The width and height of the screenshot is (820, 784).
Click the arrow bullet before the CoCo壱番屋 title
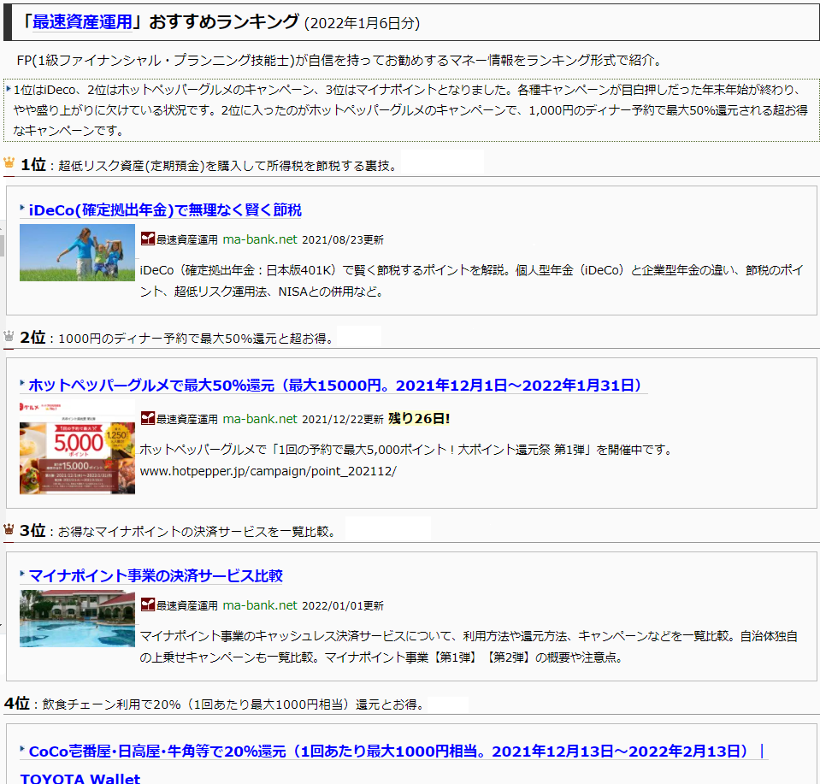22,750
